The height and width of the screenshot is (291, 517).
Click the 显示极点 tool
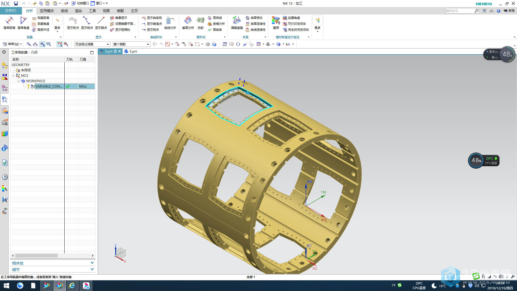click(73, 23)
